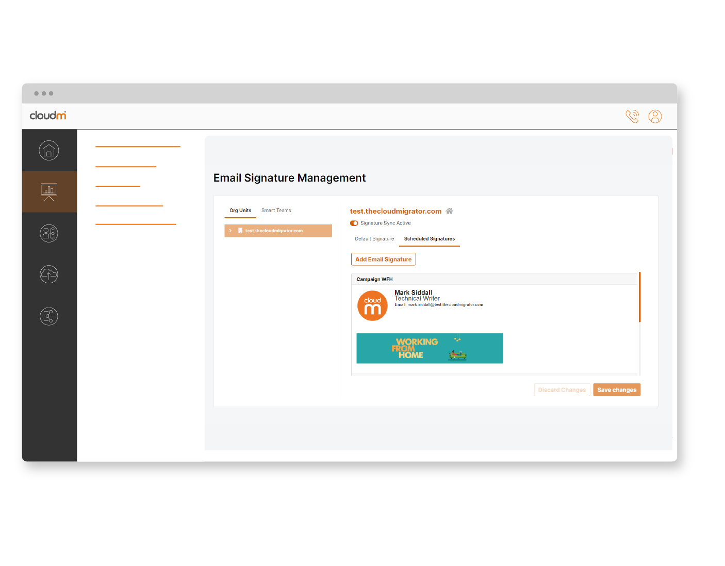
Task: Switch to the Smart Teams tab
Action: [276, 211]
